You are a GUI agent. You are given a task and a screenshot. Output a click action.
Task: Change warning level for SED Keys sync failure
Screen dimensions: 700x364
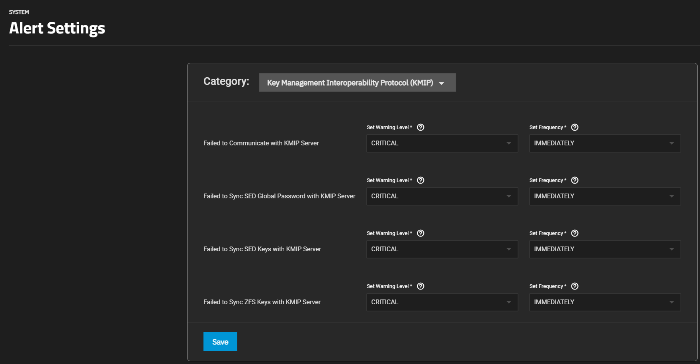tap(442, 249)
